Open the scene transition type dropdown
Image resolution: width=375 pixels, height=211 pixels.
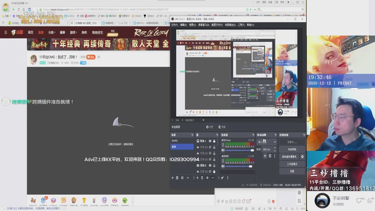coord(267,142)
